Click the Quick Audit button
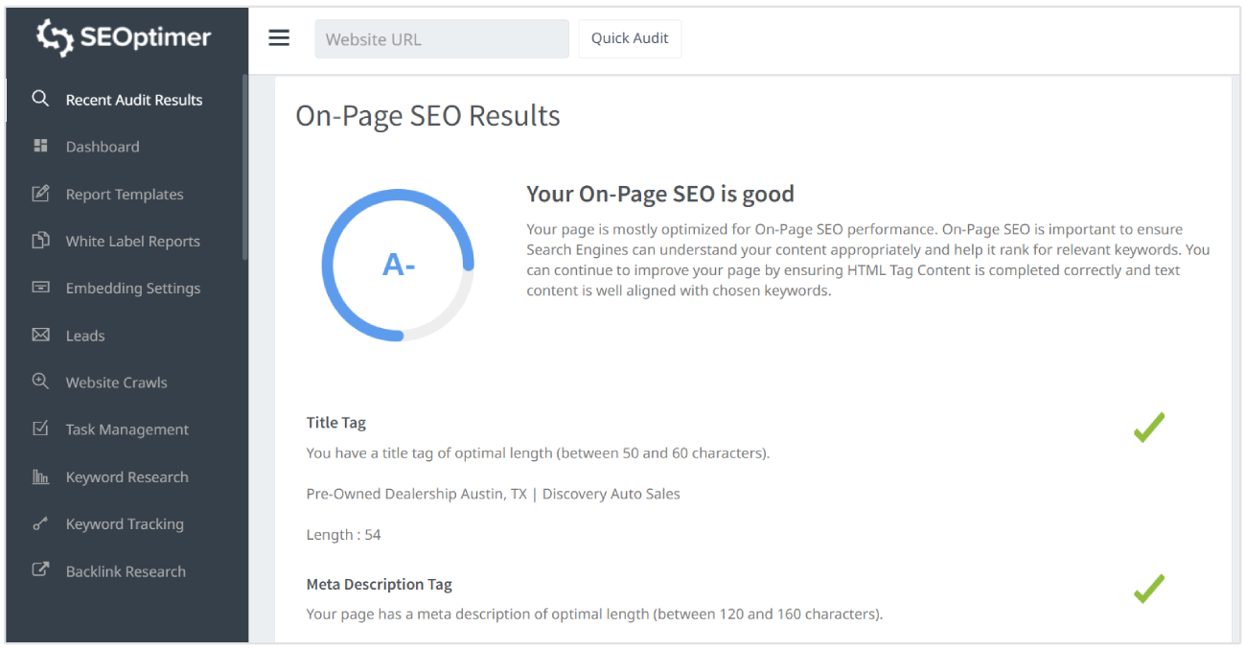The image size is (1246, 650). tap(630, 38)
